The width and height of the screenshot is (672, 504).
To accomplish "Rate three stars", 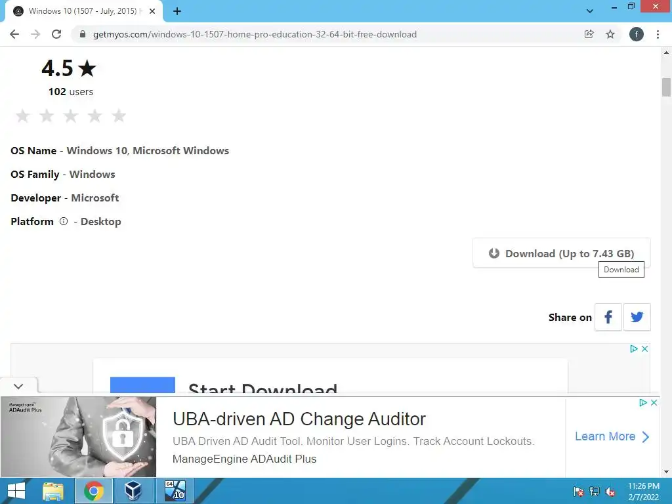I will 70,115.
